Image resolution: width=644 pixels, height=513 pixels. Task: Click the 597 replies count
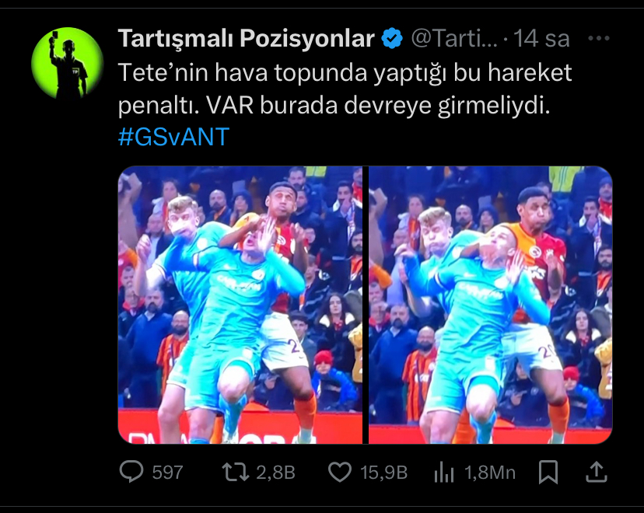tap(167, 473)
